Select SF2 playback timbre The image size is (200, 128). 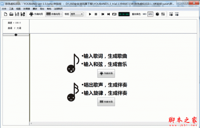(x=150, y=14)
